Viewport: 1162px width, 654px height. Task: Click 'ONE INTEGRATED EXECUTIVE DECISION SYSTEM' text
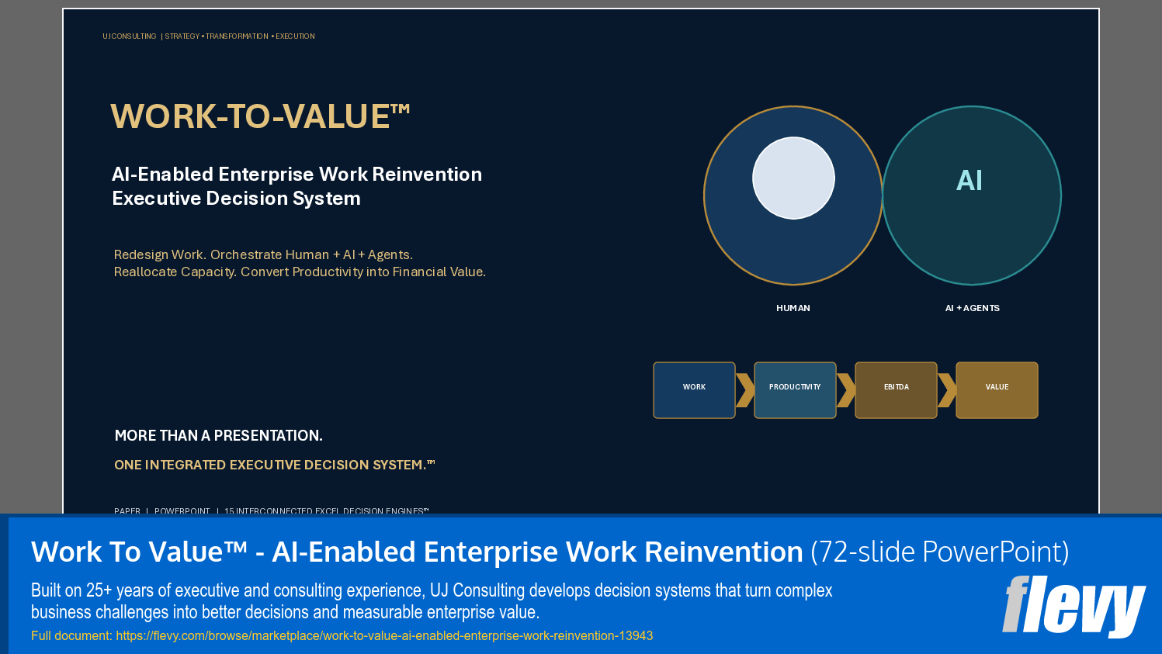click(274, 465)
